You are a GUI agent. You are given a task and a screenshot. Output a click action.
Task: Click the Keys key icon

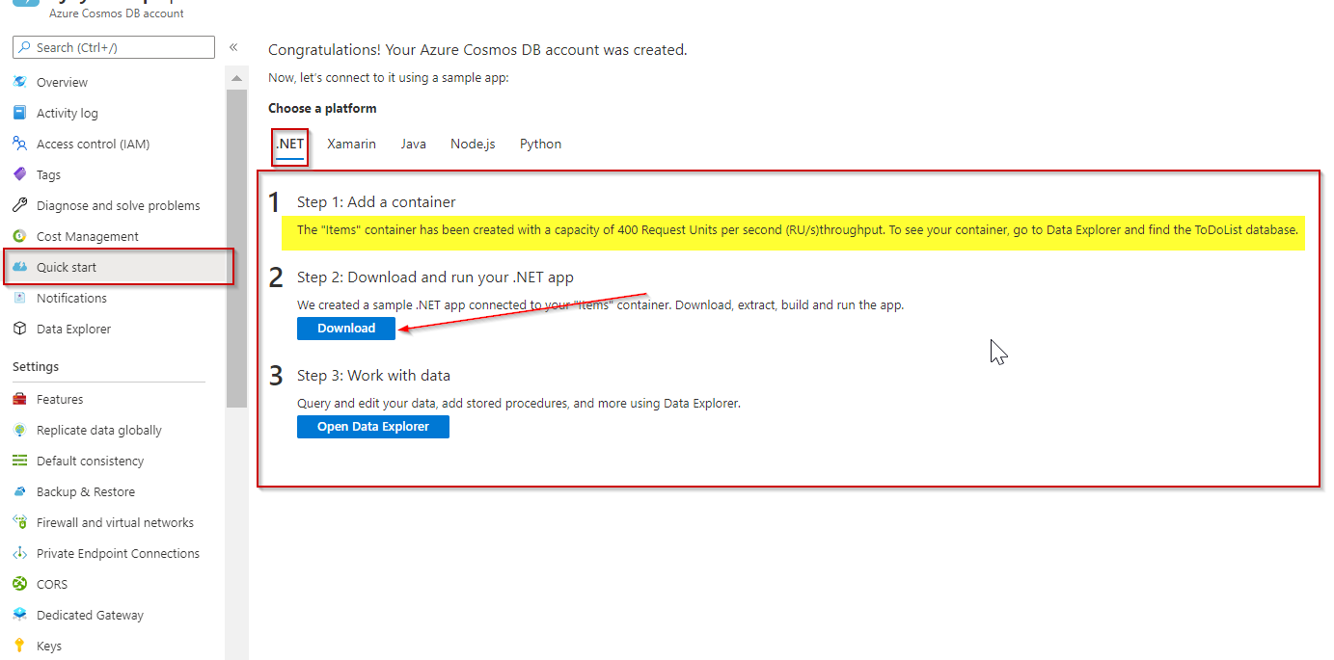click(x=19, y=647)
